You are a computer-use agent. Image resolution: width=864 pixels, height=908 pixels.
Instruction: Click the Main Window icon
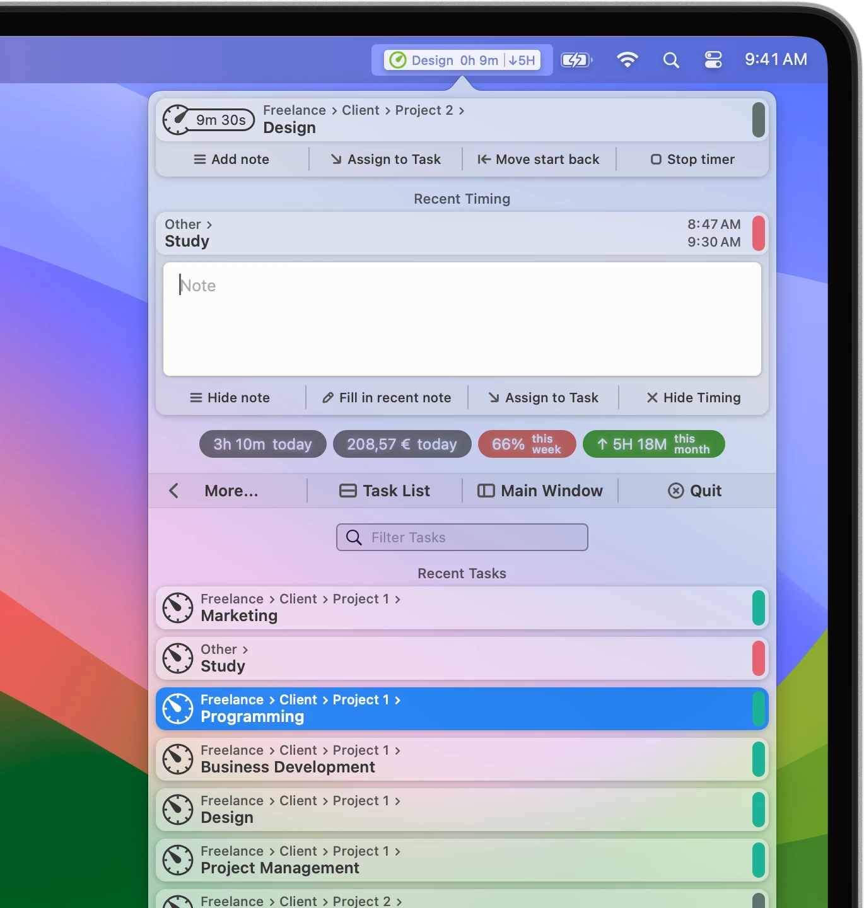tap(485, 491)
